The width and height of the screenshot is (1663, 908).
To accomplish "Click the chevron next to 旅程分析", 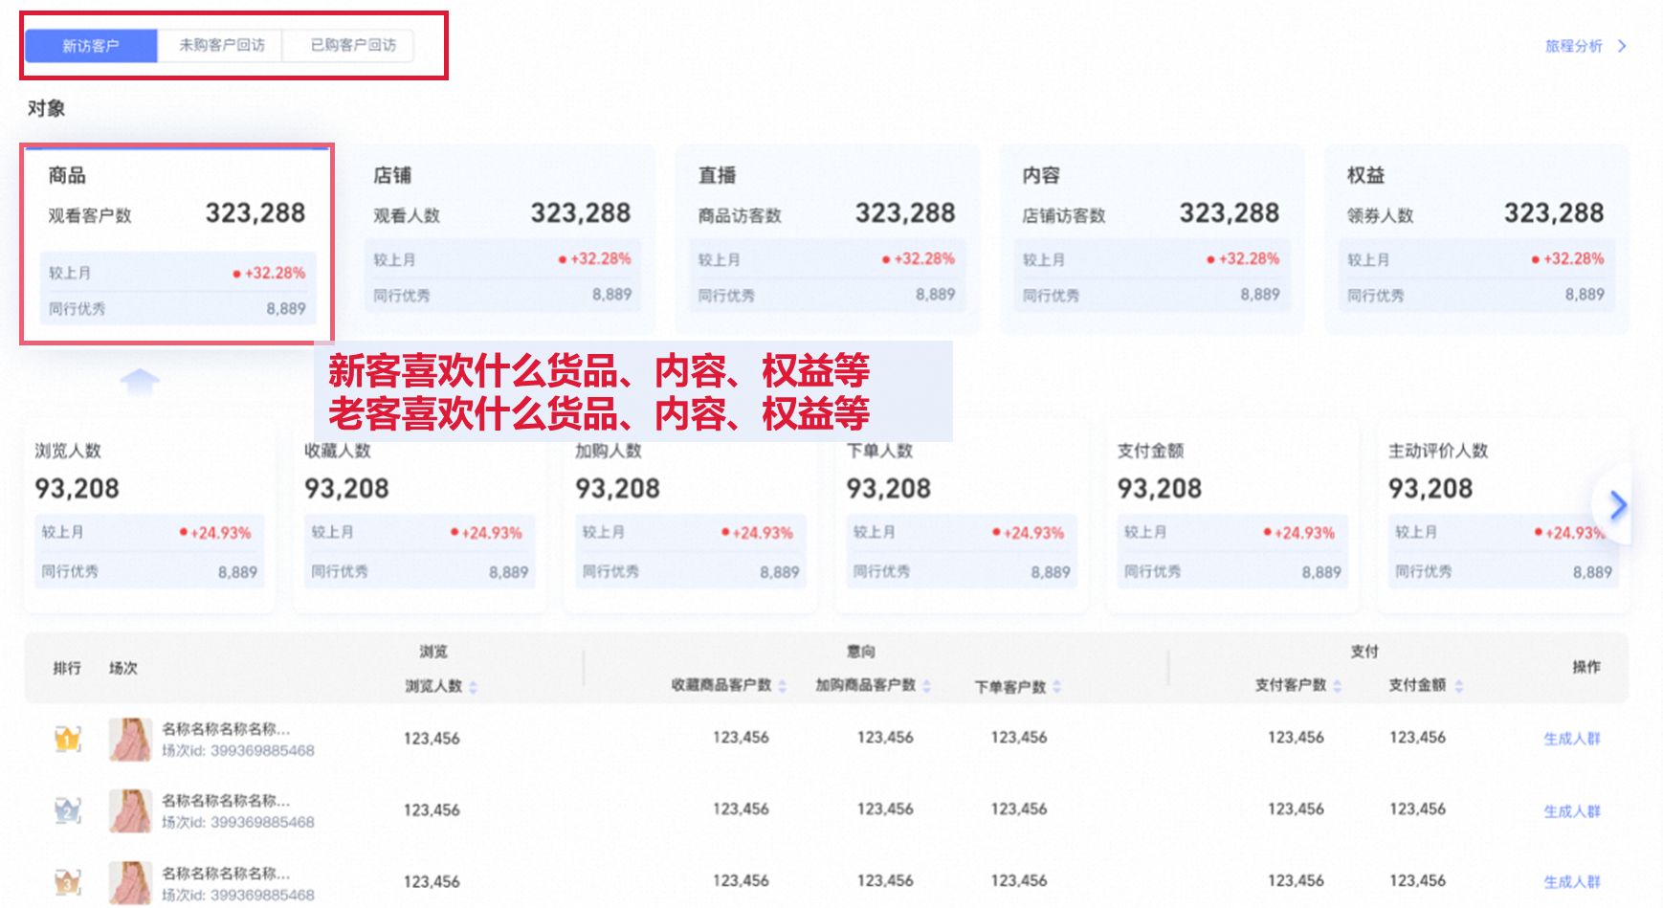I will (x=1622, y=46).
